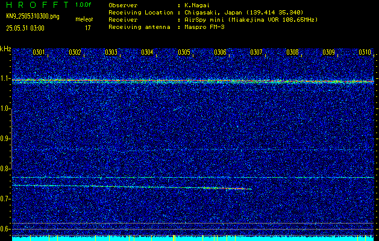Click the observer name K.Nagai

coord(196,5)
